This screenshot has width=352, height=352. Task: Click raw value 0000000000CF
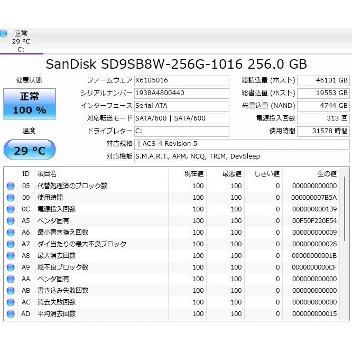point(314,267)
